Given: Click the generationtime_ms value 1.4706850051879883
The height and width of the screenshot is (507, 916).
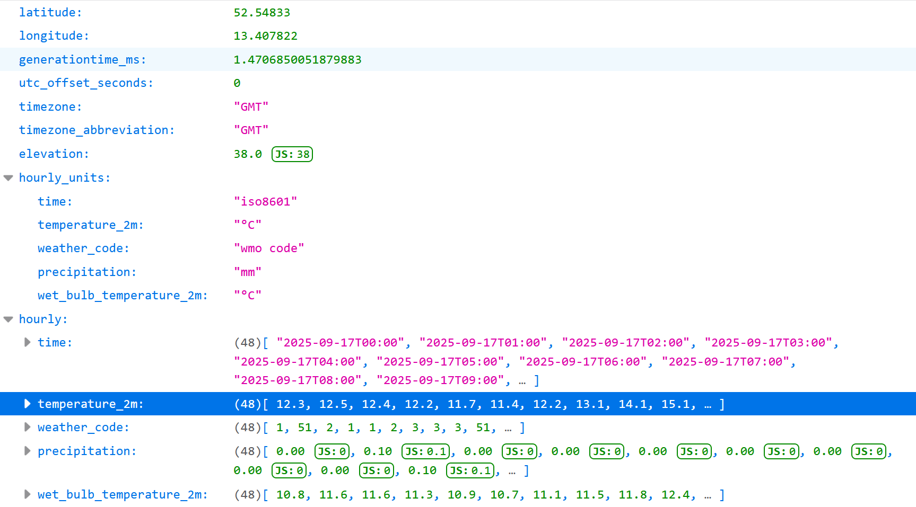Looking at the screenshot, I should click(297, 59).
